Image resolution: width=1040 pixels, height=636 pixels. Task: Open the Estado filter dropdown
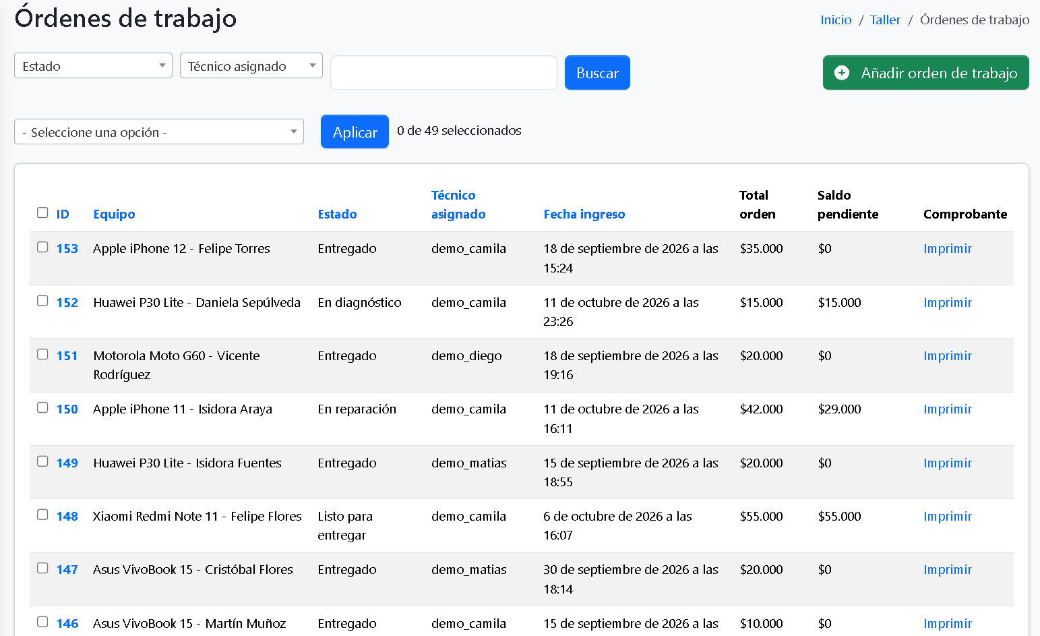click(x=93, y=65)
